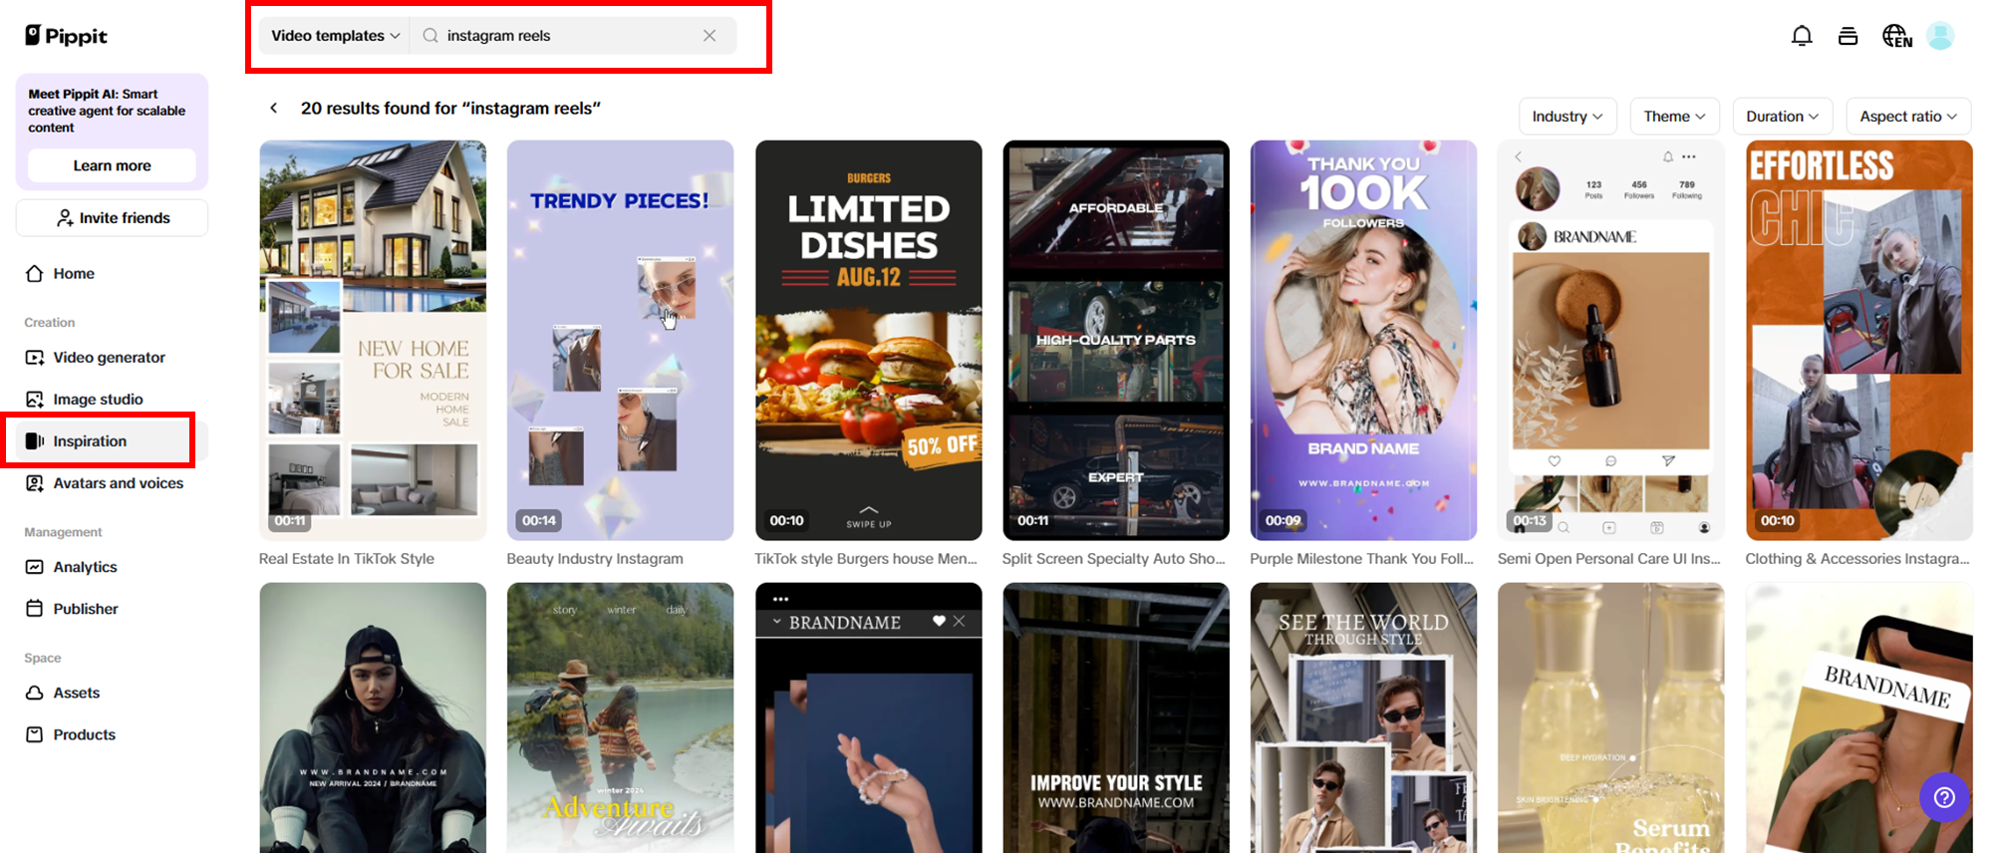The image size is (1996, 853).
Task: Clear the instagram reels search text
Action: pos(709,36)
